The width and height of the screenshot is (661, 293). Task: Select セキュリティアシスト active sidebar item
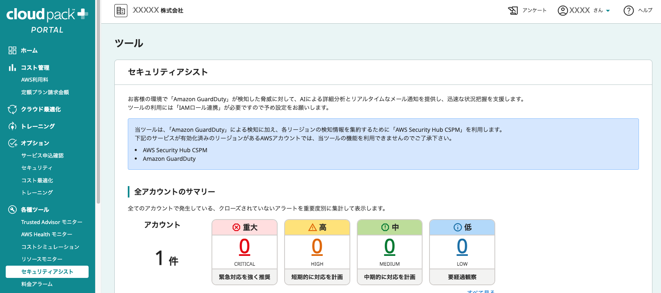47,272
